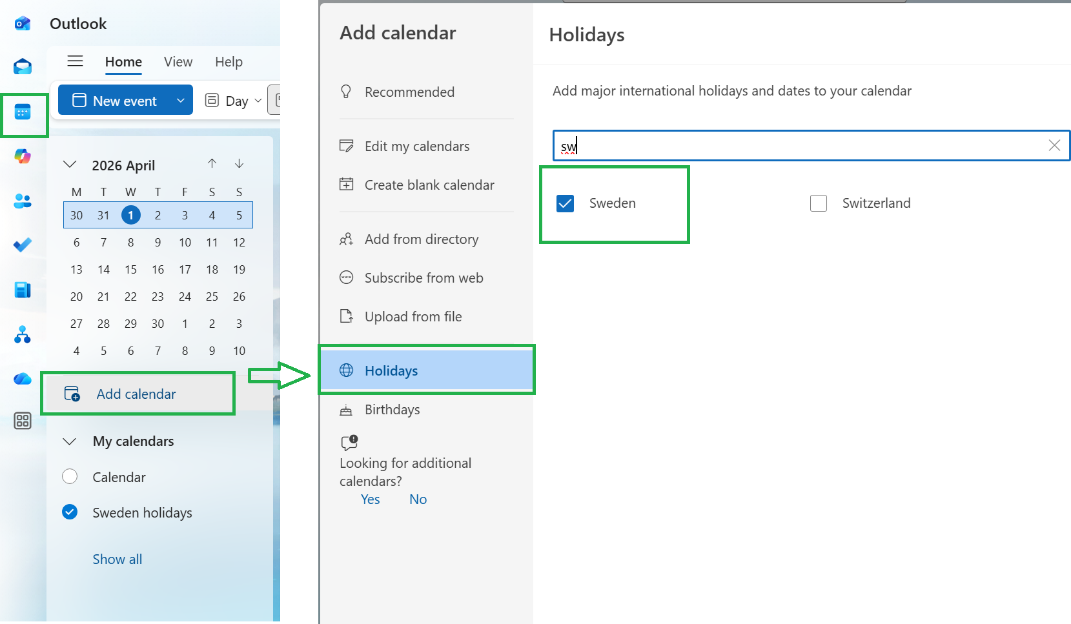Disable the Sweden holidays calendar
1071x624 pixels.
(x=70, y=512)
